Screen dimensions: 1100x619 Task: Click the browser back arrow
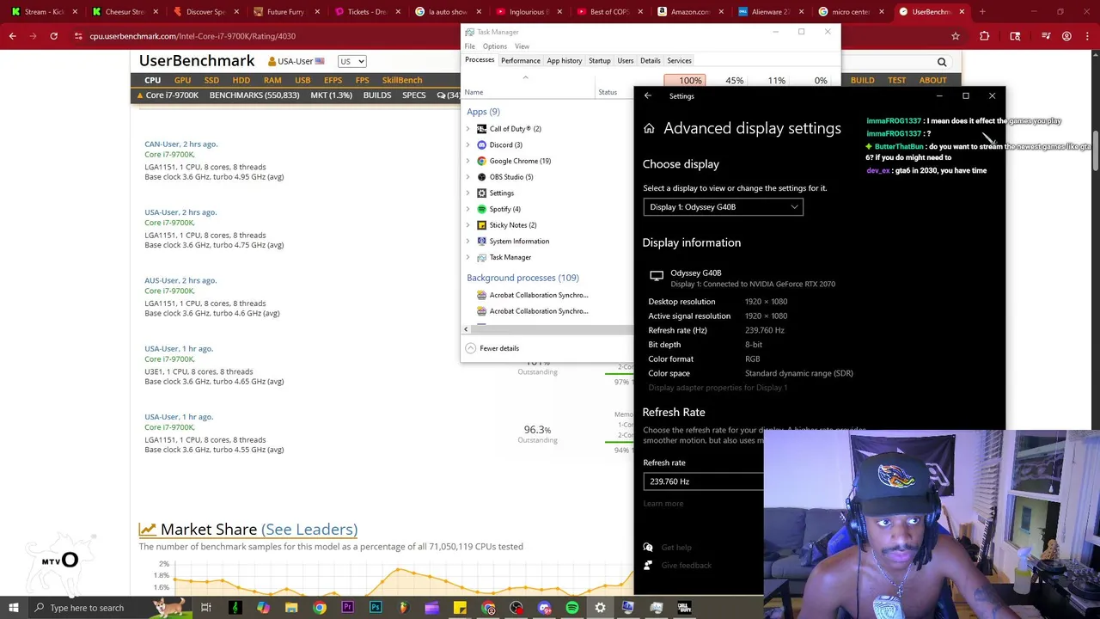(x=13, y=36)
